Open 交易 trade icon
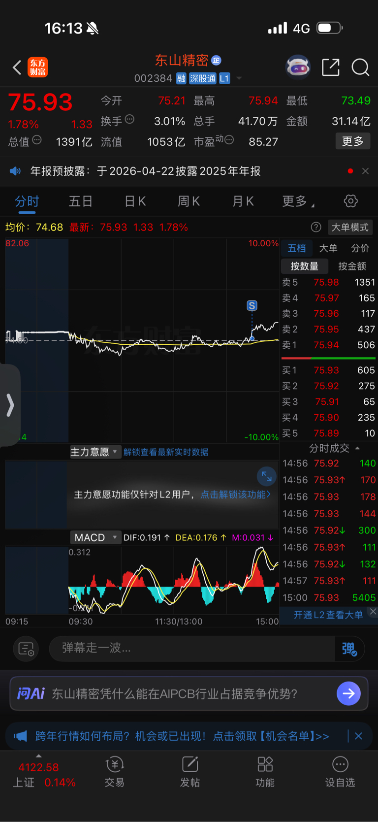378x822 pixels. pyautogui.click(x=114, y=772)
